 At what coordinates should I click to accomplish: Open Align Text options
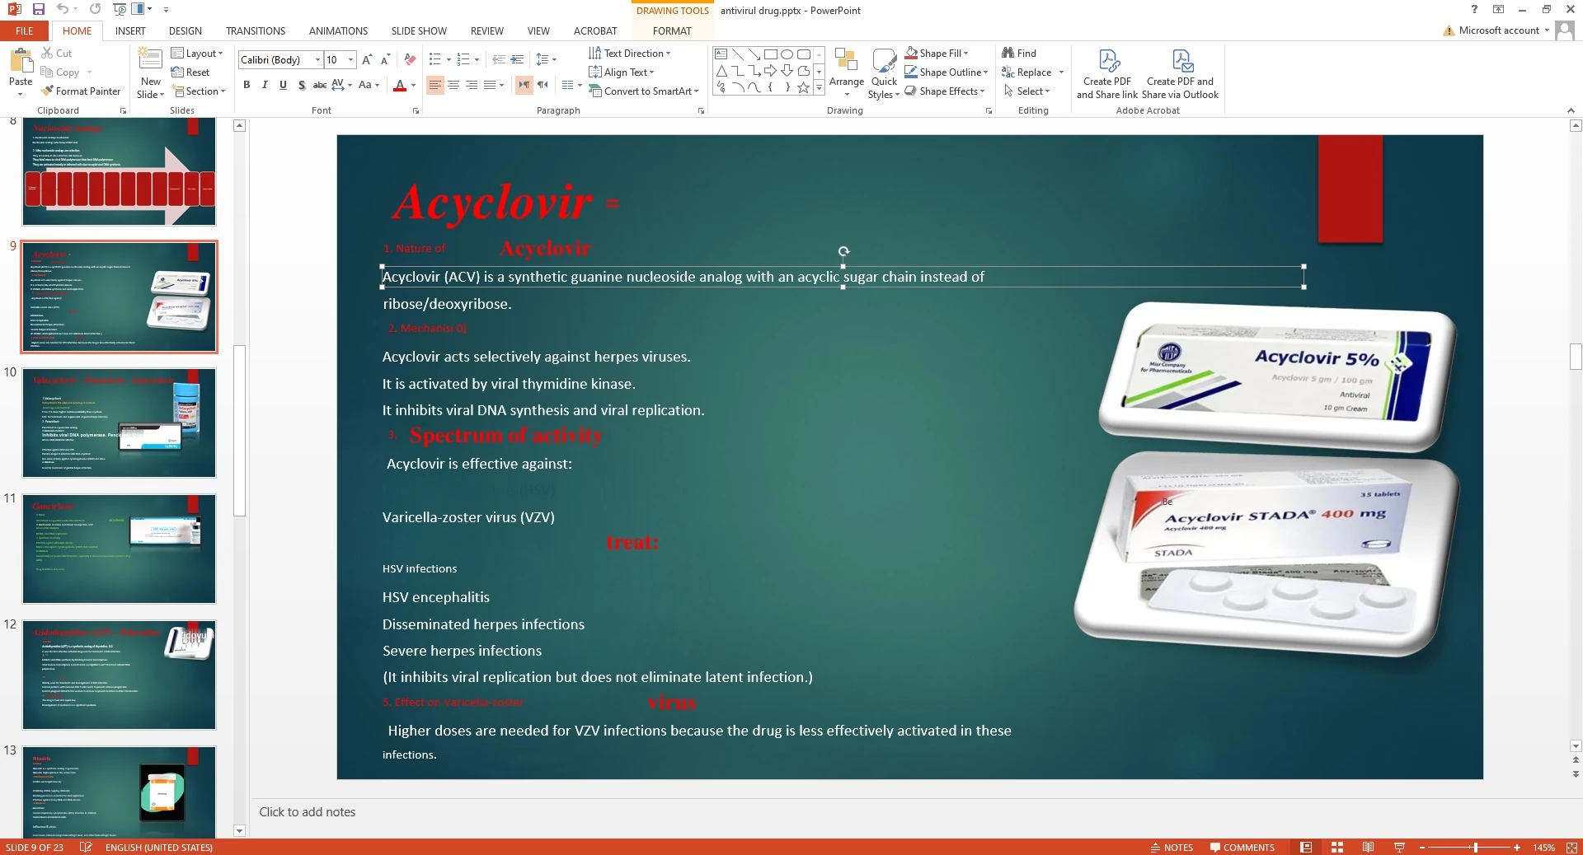622,72
